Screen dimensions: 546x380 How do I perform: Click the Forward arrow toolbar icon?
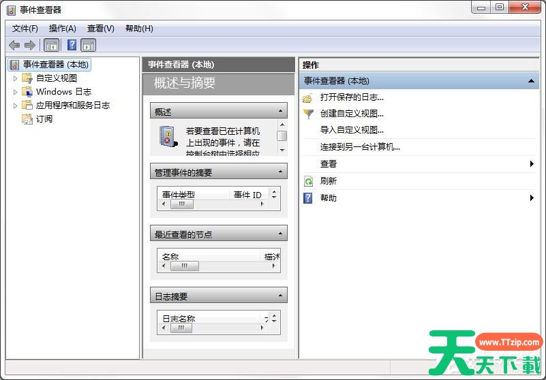30,45
